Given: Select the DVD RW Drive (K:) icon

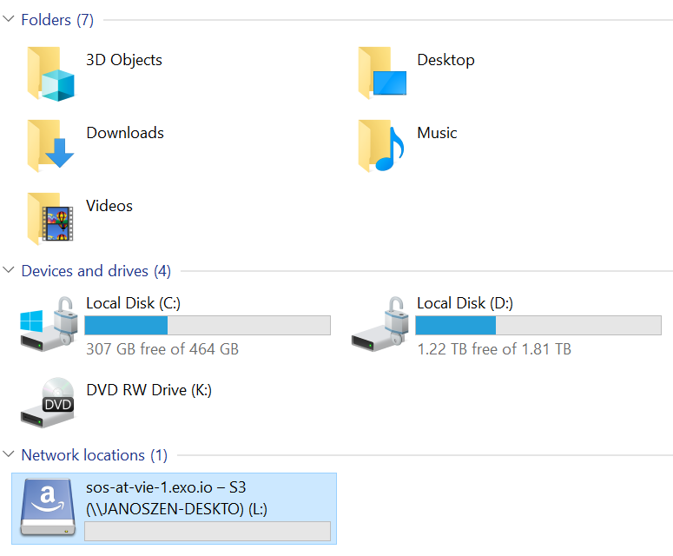Looking at the screenshot, I should tap(48, 402).
